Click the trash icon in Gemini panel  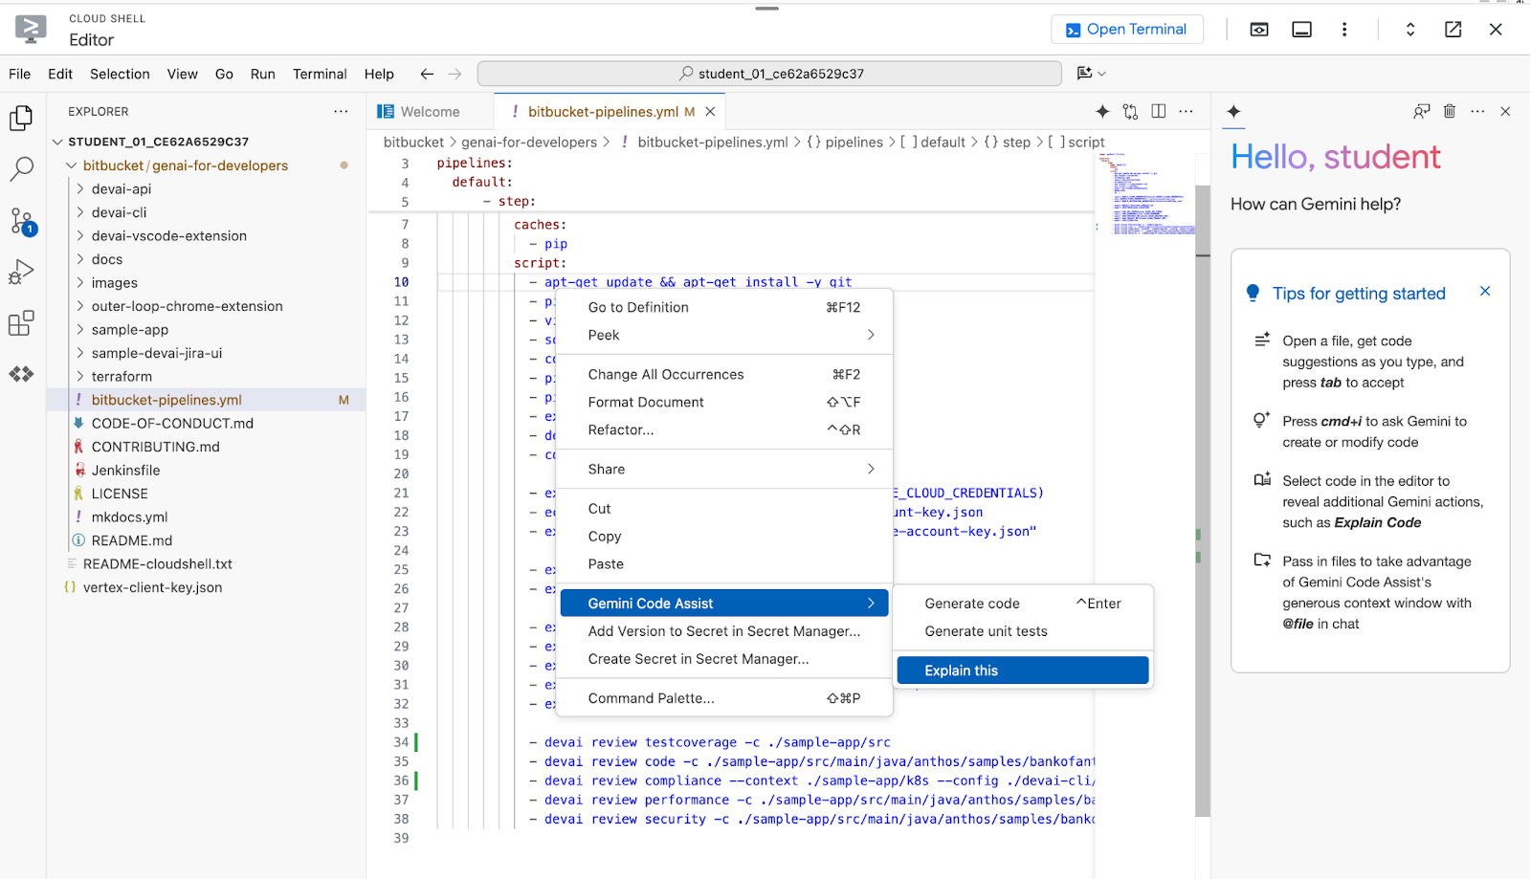1450,112
